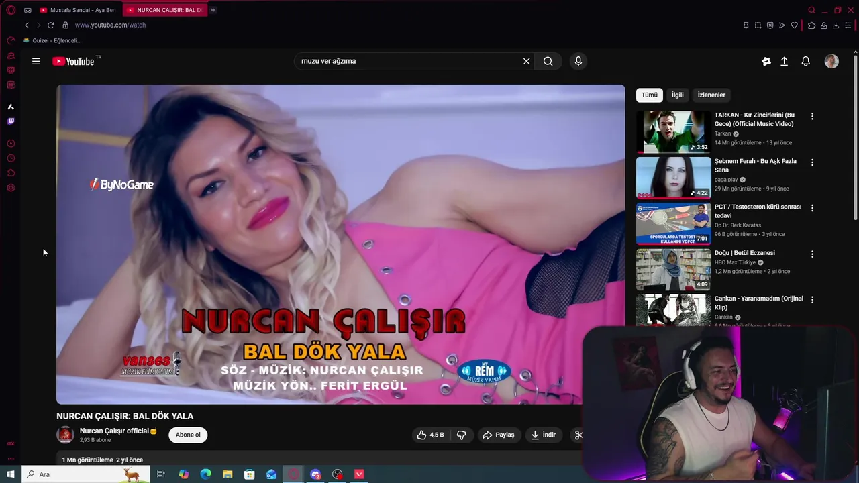Open options for Cankan Yaranamadım video
The height and width of the screenshot is (483, 859).
812,300
